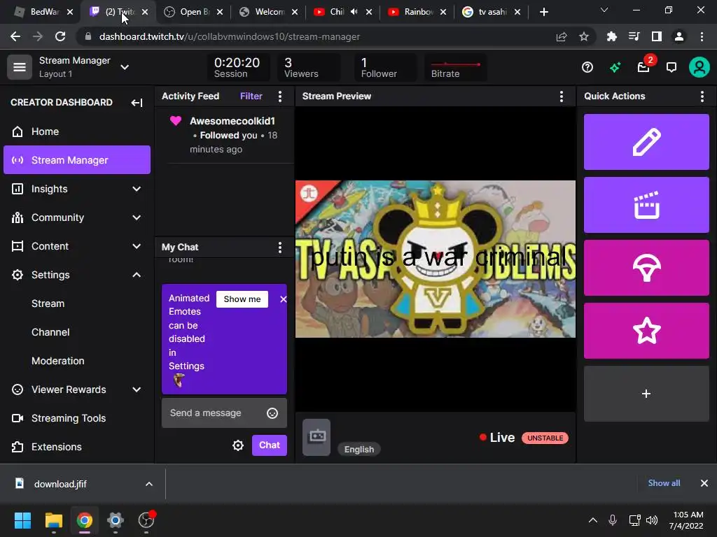Bookmark this page with the star icon
This screenshot has width=717, height=537.
(x=584, y=36)
